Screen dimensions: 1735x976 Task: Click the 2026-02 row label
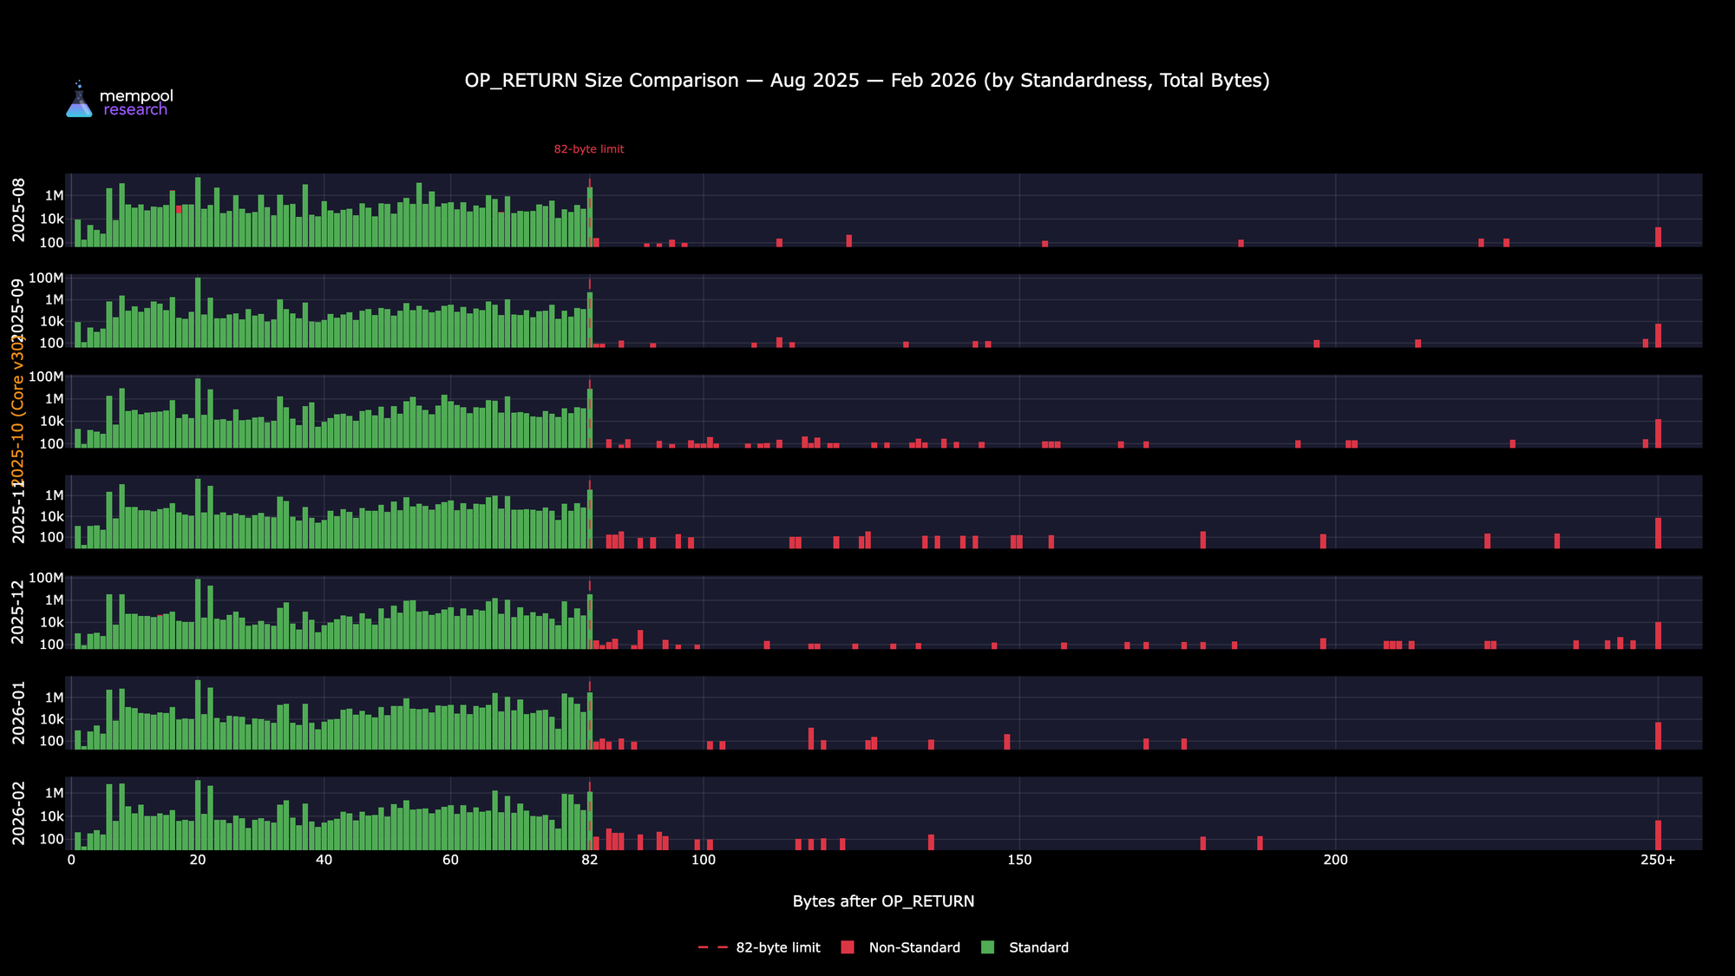(19, 814)
